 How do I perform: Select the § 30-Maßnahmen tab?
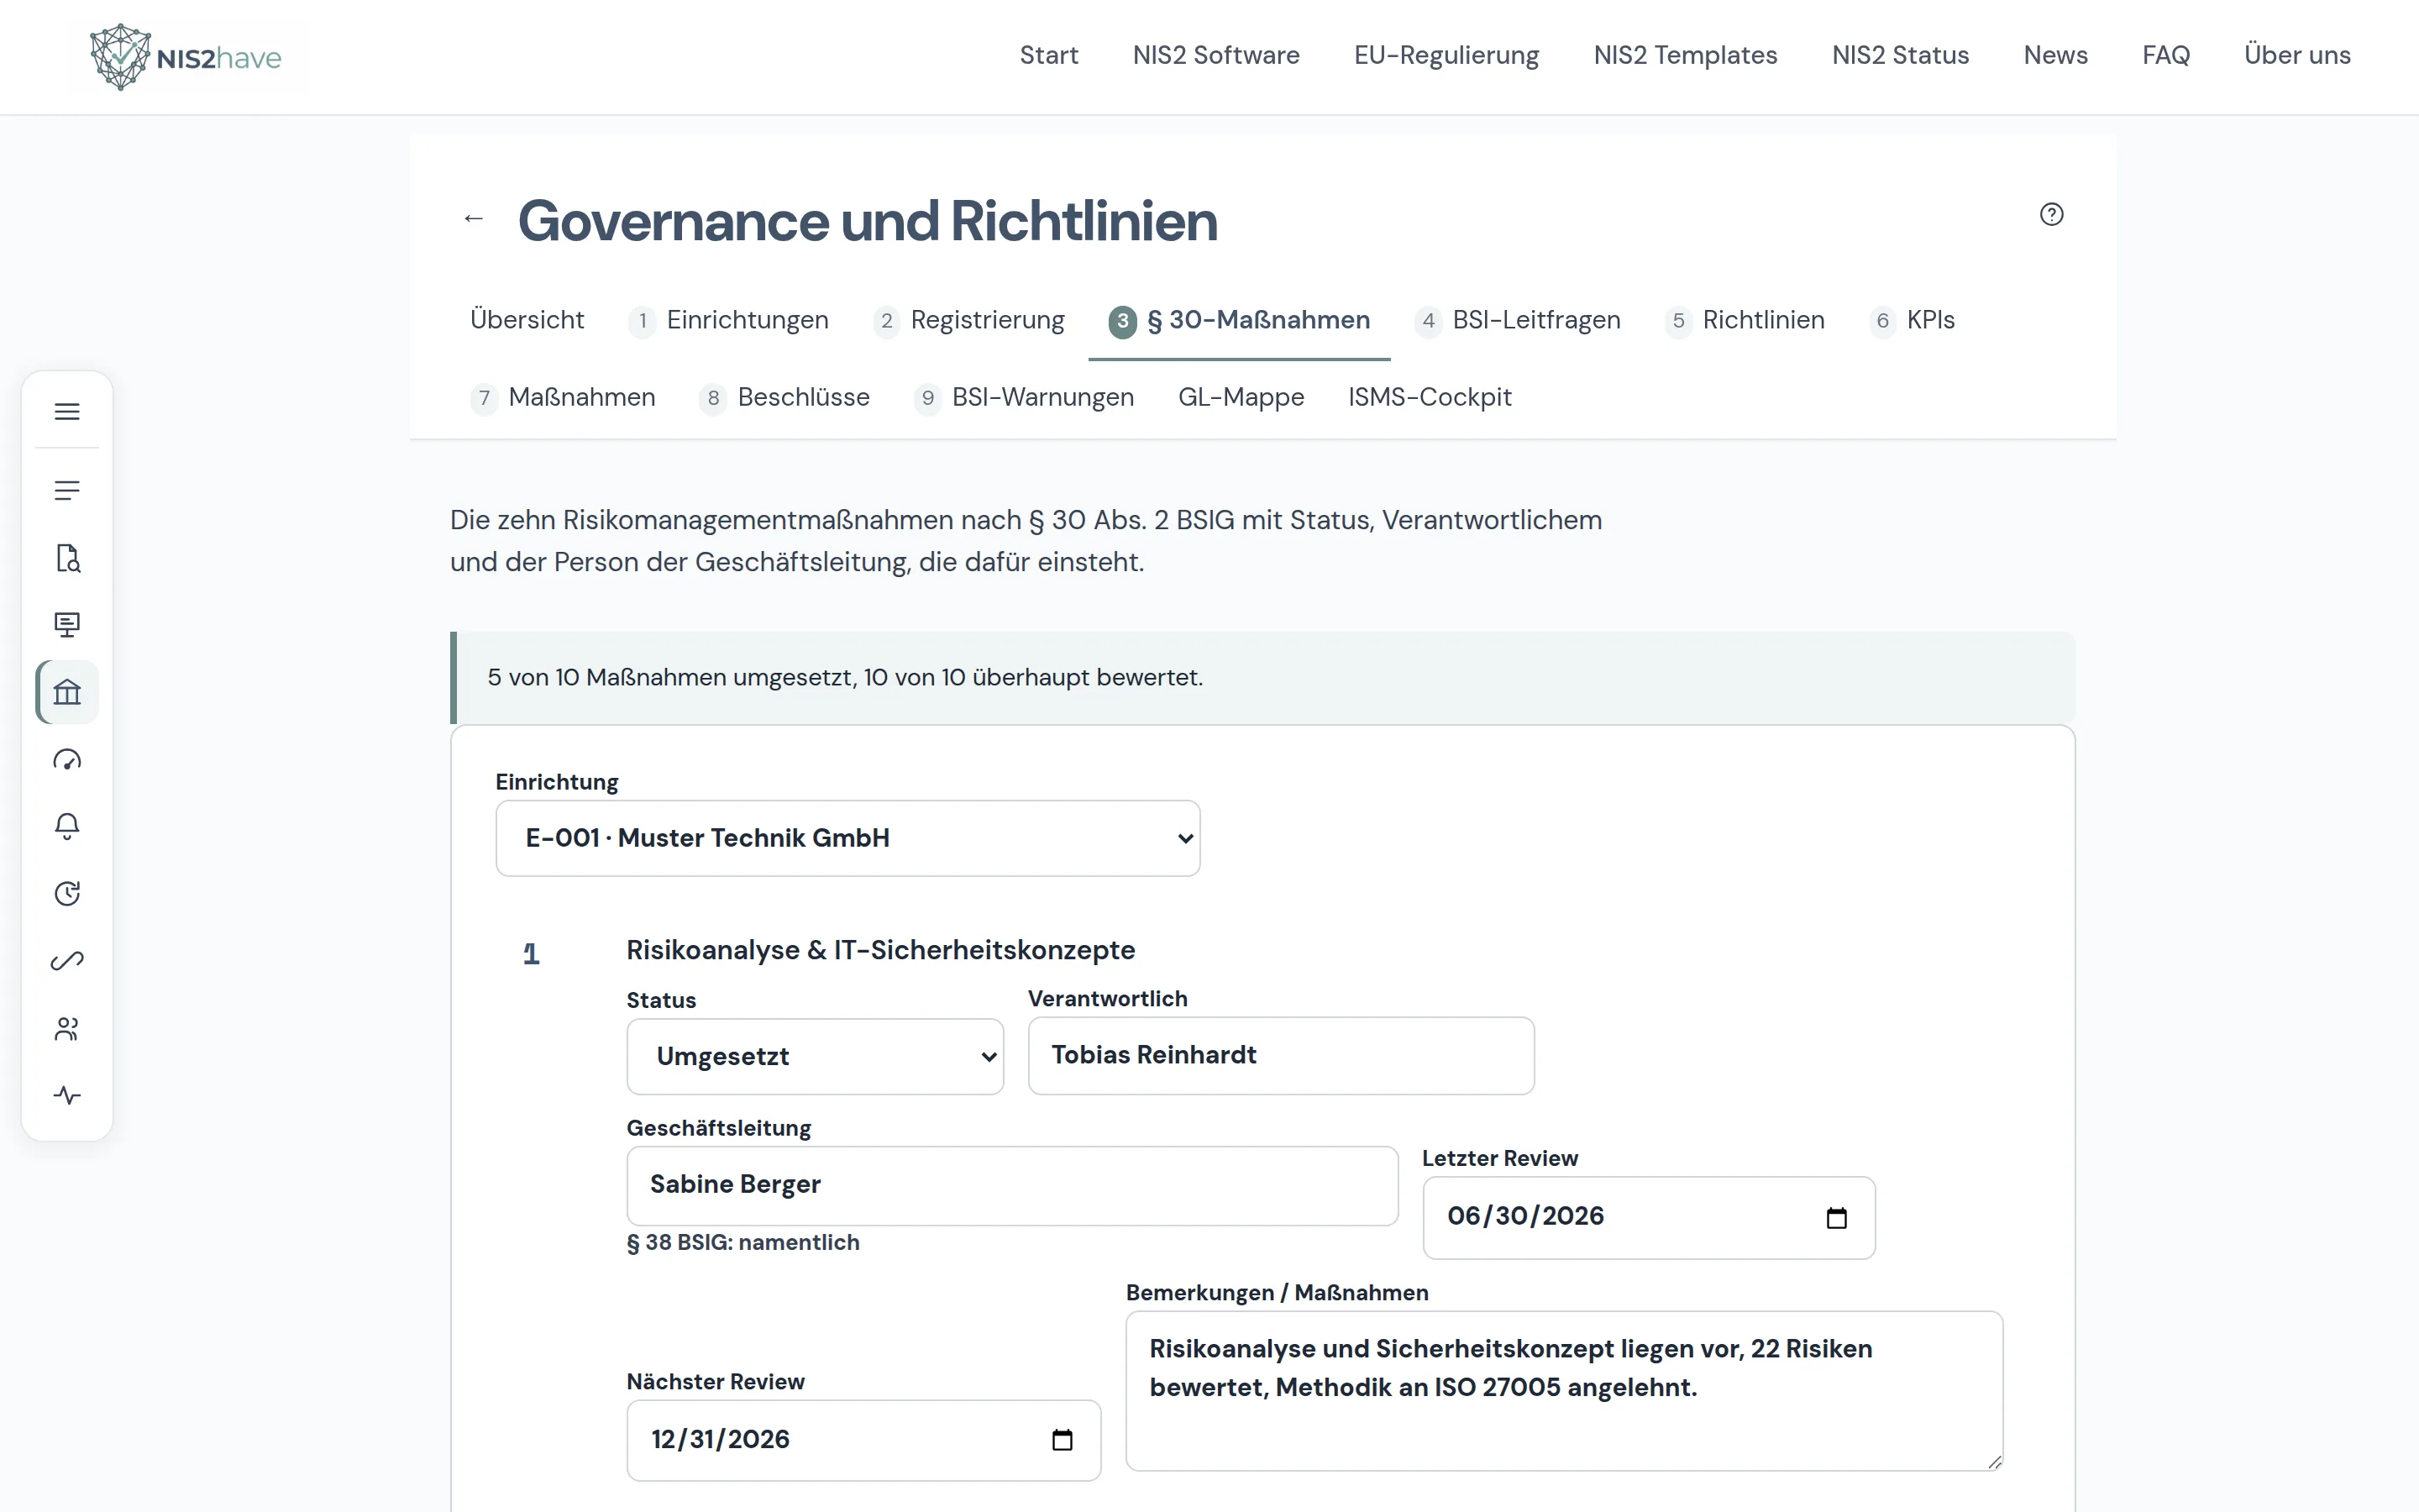pos(1240,320)
